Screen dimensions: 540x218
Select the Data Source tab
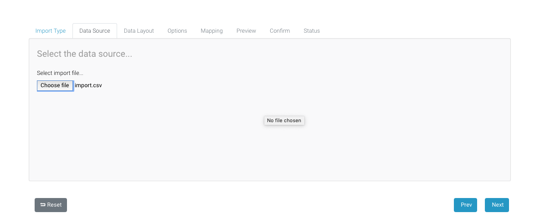pos(95,31)
